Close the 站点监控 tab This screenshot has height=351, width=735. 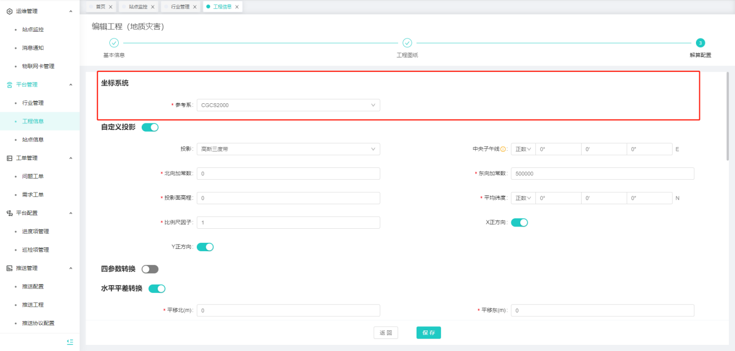click(x=152, y=7)
